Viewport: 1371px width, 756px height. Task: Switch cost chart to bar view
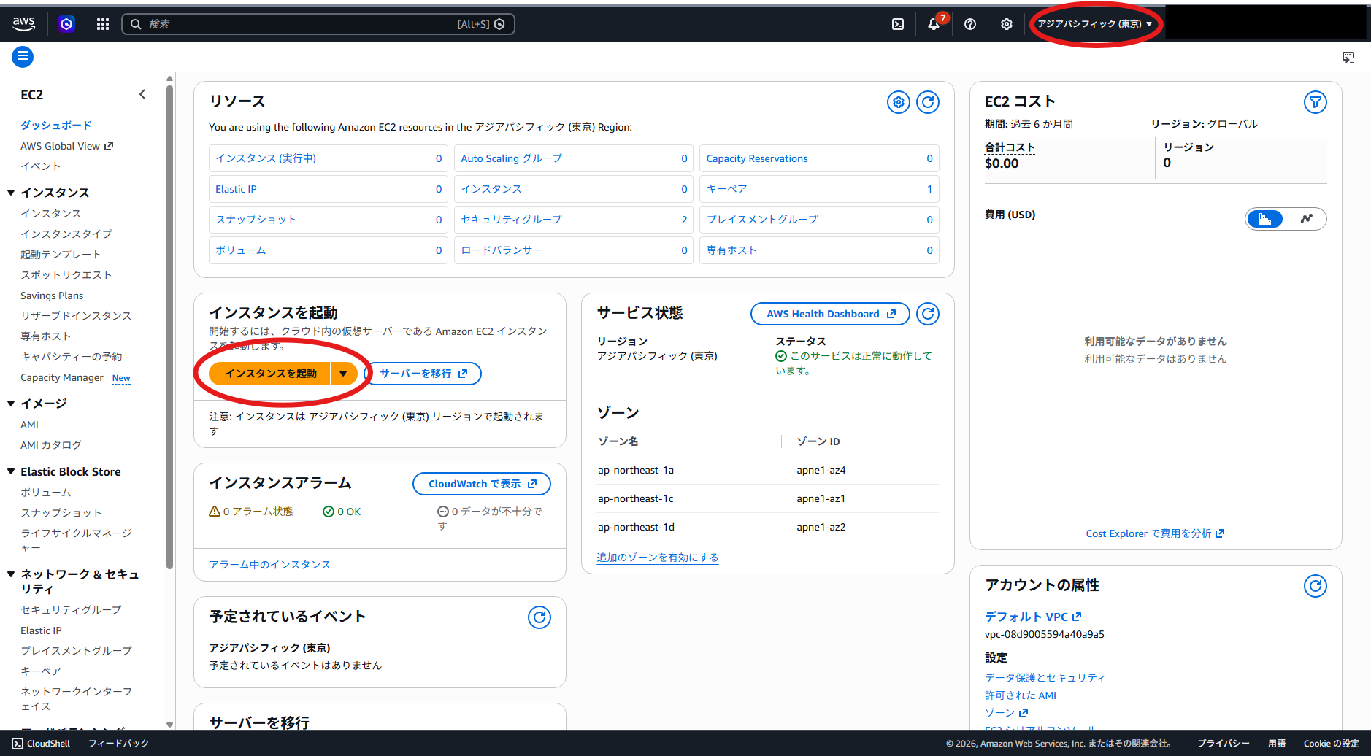(1265, 219)
